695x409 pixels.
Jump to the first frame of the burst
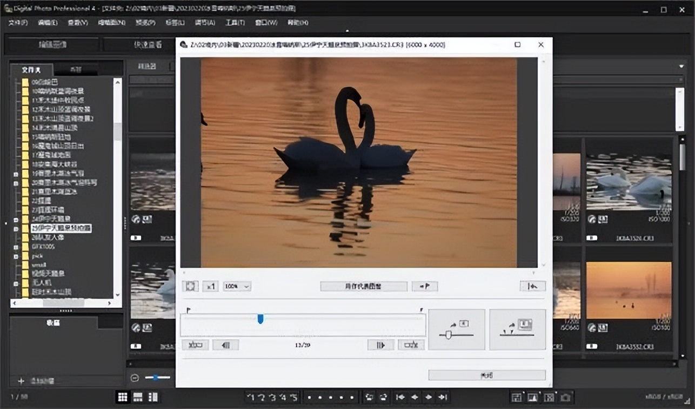195,345
